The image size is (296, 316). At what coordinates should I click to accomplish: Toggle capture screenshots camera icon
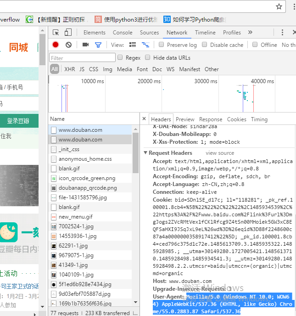pyautogui.click(x=85, y=45)
